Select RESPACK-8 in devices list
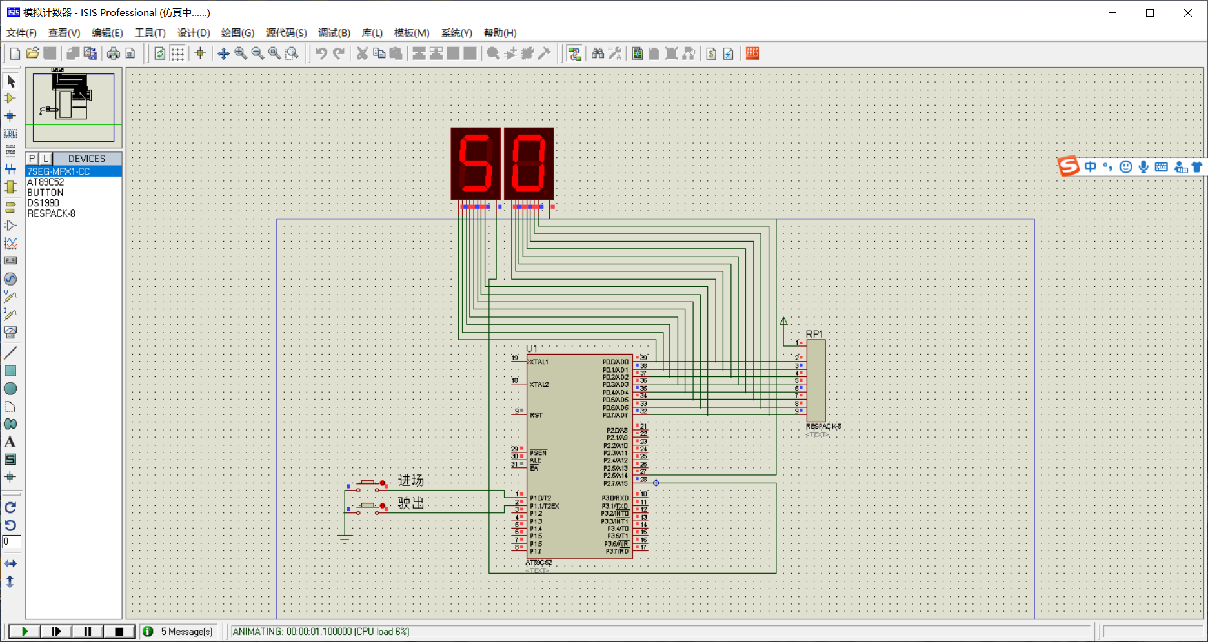Viewport: 1208px width, 642px height. click(74, 213)
